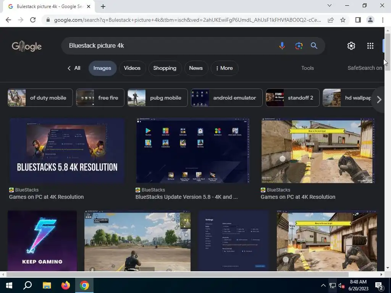Click the browser forward arrow
The height and width of the screenshot is (293, 391).
[21, 20]
